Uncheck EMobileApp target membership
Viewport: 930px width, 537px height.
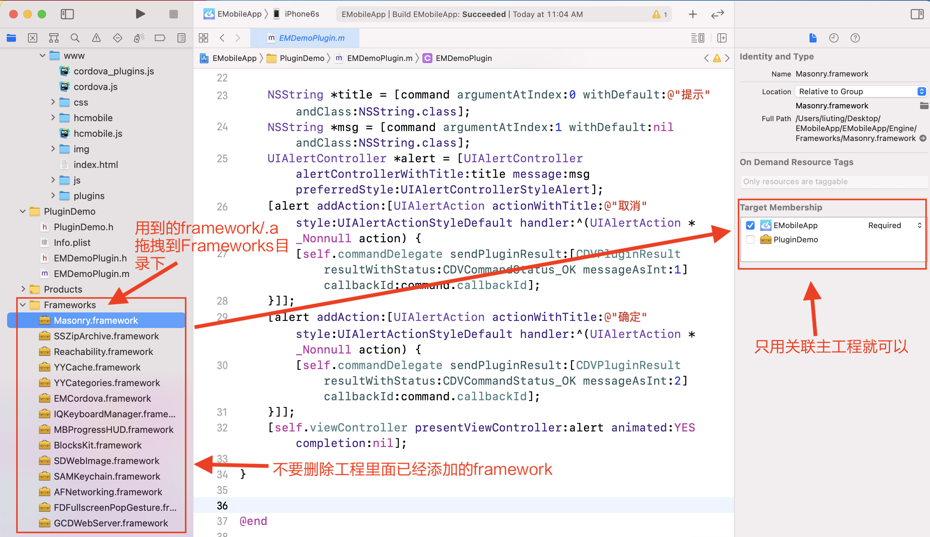750,225
